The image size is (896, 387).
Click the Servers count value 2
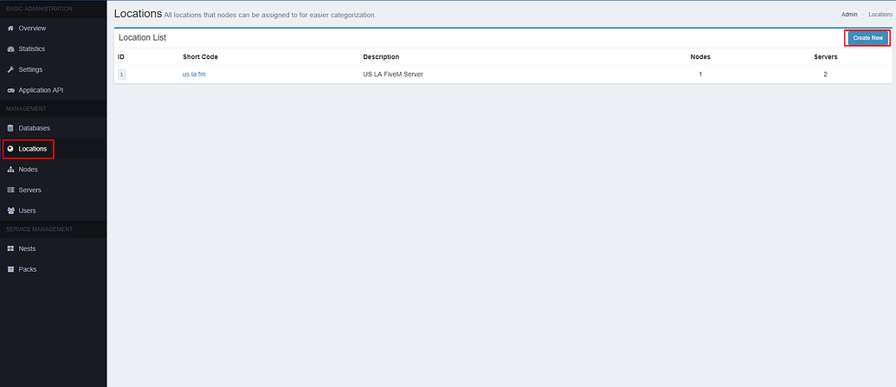click(x=825, y=74)
